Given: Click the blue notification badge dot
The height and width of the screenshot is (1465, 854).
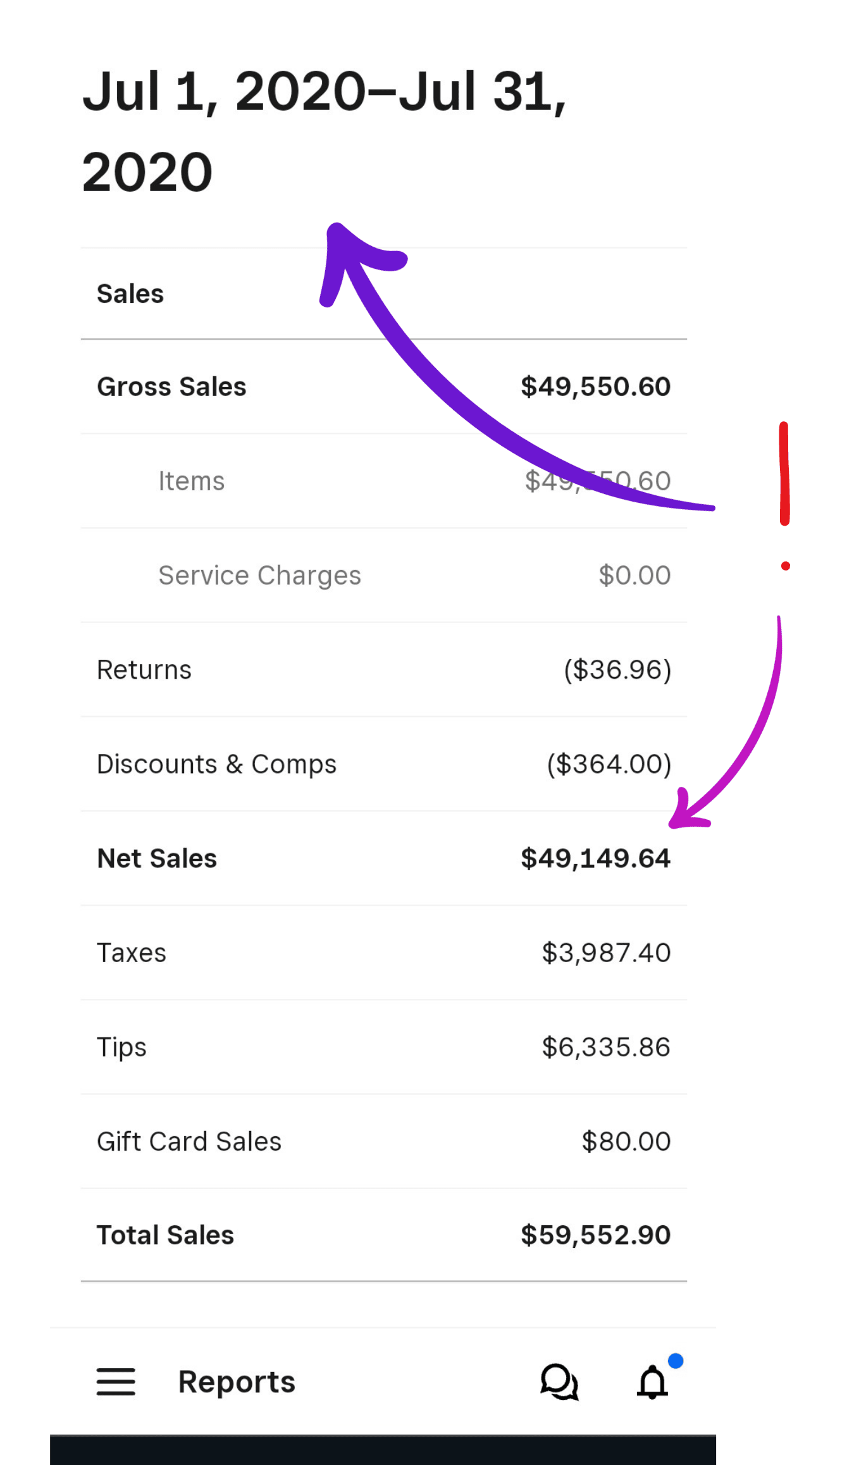Looking at the screenshot, I should [676, 1361].
